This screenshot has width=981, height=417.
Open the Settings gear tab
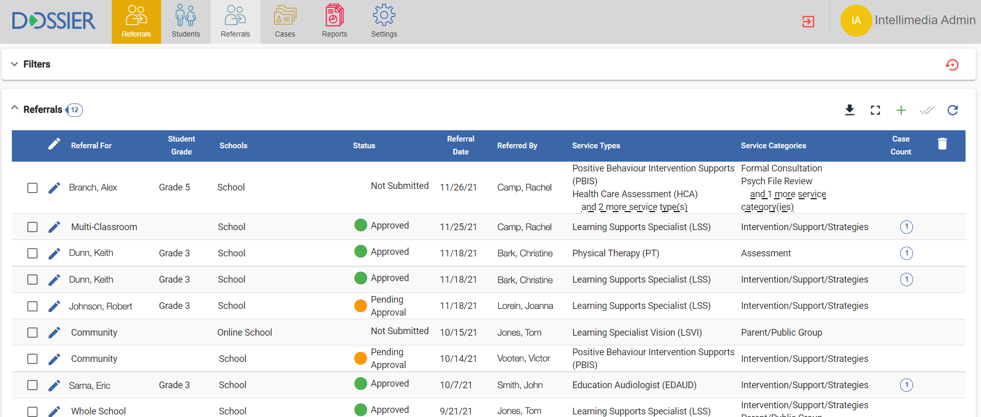click(384, 22)
